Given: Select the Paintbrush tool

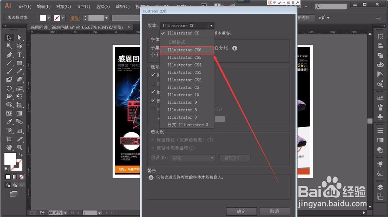Looking at the screenshot, I should click(9, 71).
